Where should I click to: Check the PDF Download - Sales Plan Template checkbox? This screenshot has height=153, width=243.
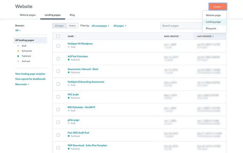(58, 147)
